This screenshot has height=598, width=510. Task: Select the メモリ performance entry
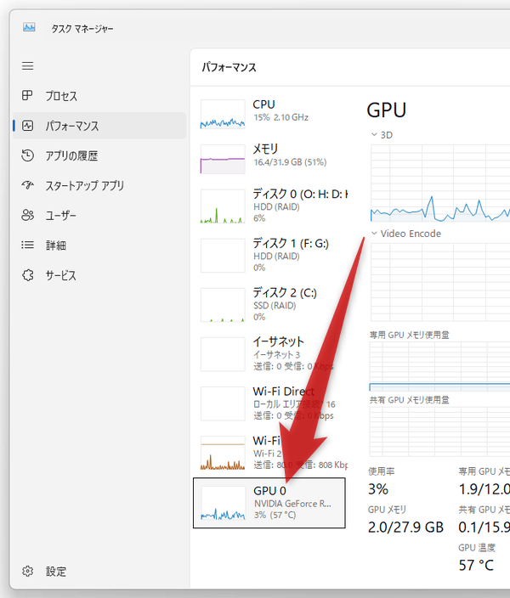[x=269, y=159]
